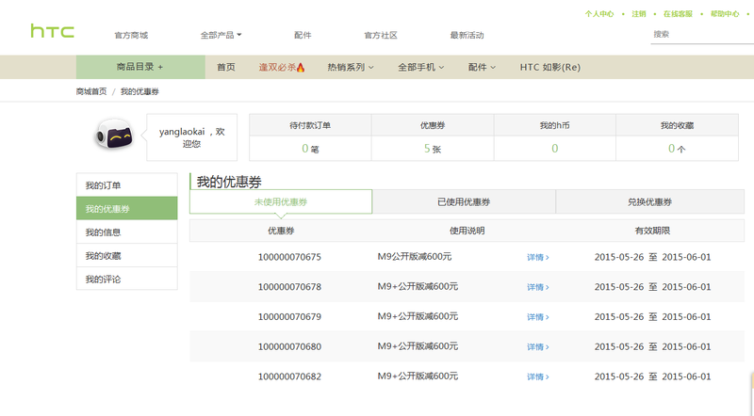The width and height of the screenshot is (754, 416).
Task: Open the top navigation 配件 link
Action: coord(303,35)
